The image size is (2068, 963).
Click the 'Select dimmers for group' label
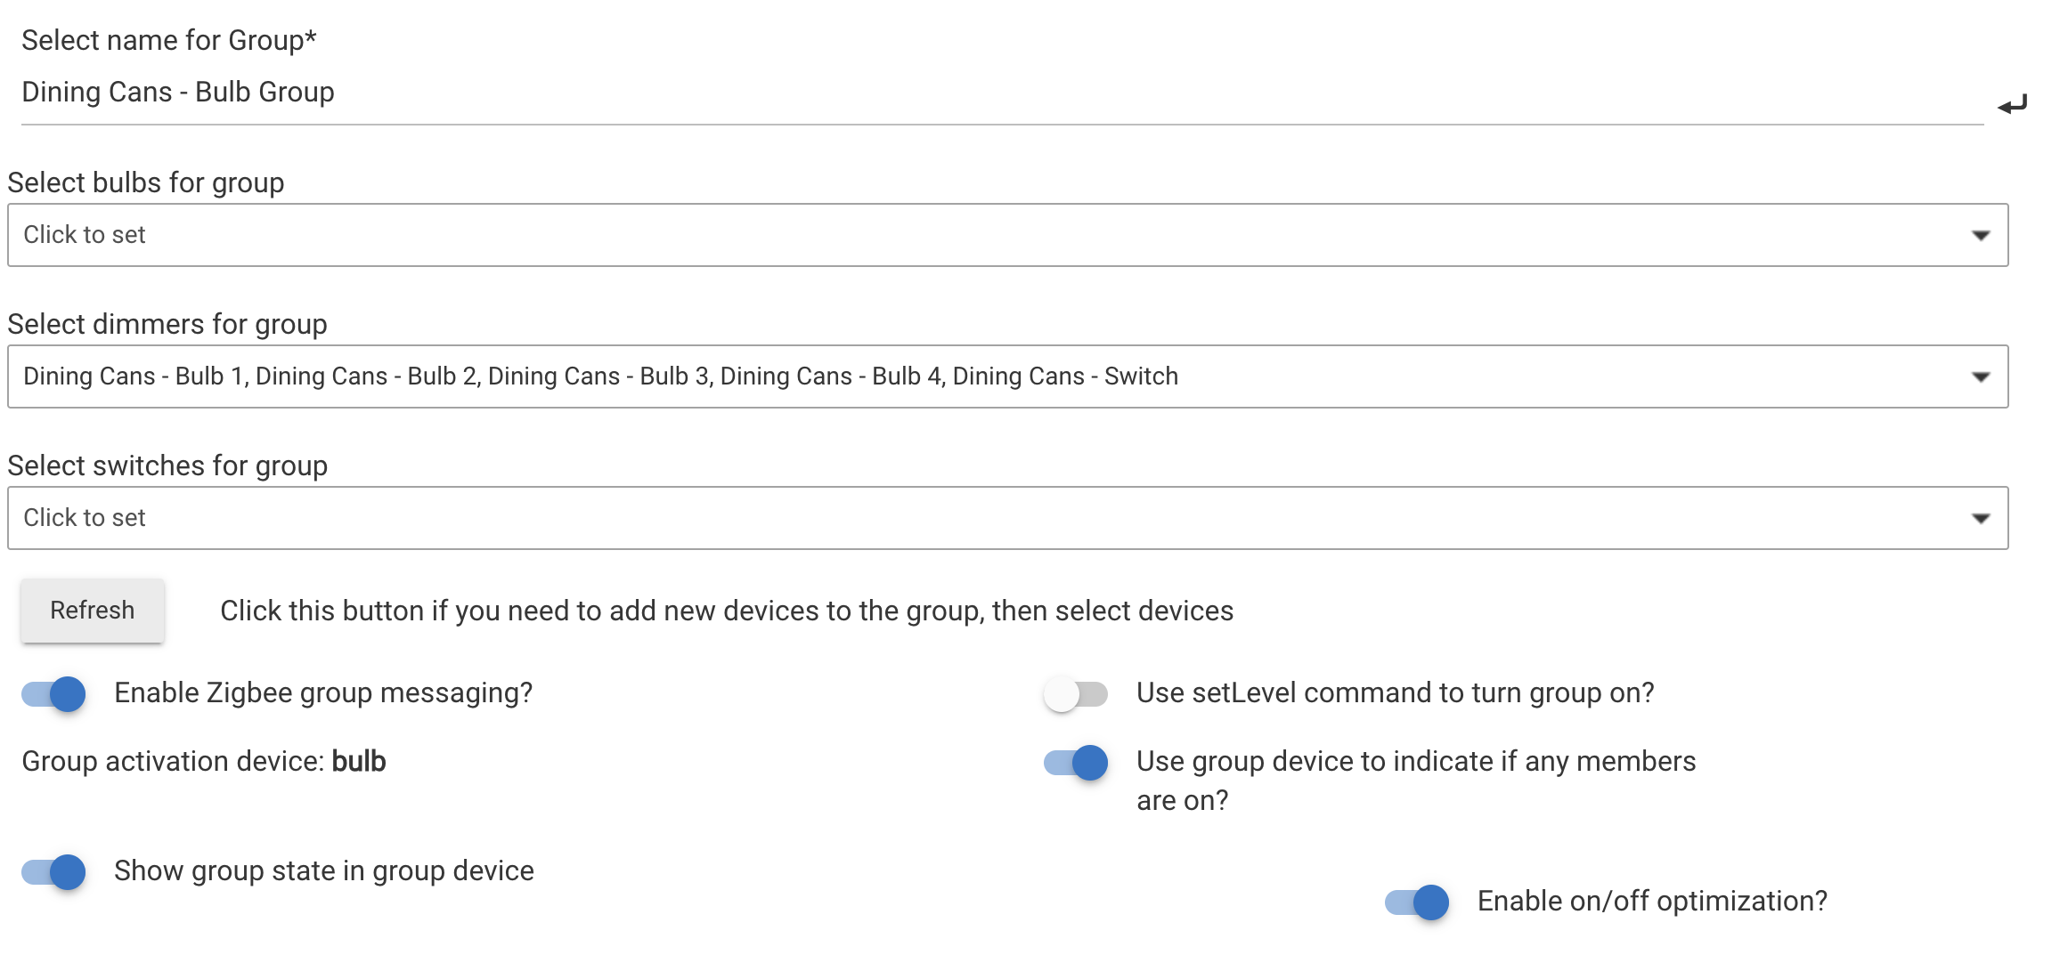167,324
